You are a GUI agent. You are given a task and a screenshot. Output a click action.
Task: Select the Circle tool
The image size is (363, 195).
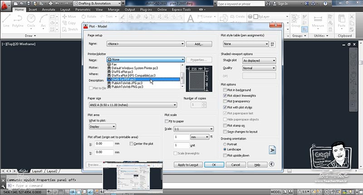(x=31, y=20)
